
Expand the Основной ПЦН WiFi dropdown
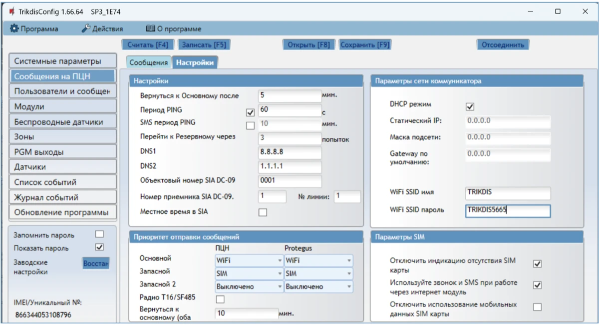tap(249, 260)
